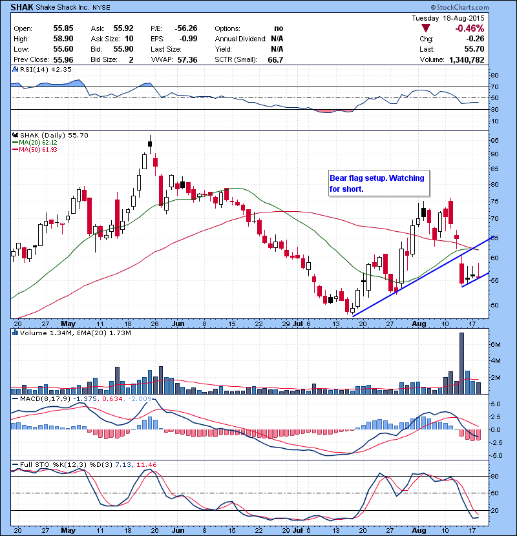Click the Ask Size value 10
The width and height of the screenshot is (517, 536).
(129, 39)
